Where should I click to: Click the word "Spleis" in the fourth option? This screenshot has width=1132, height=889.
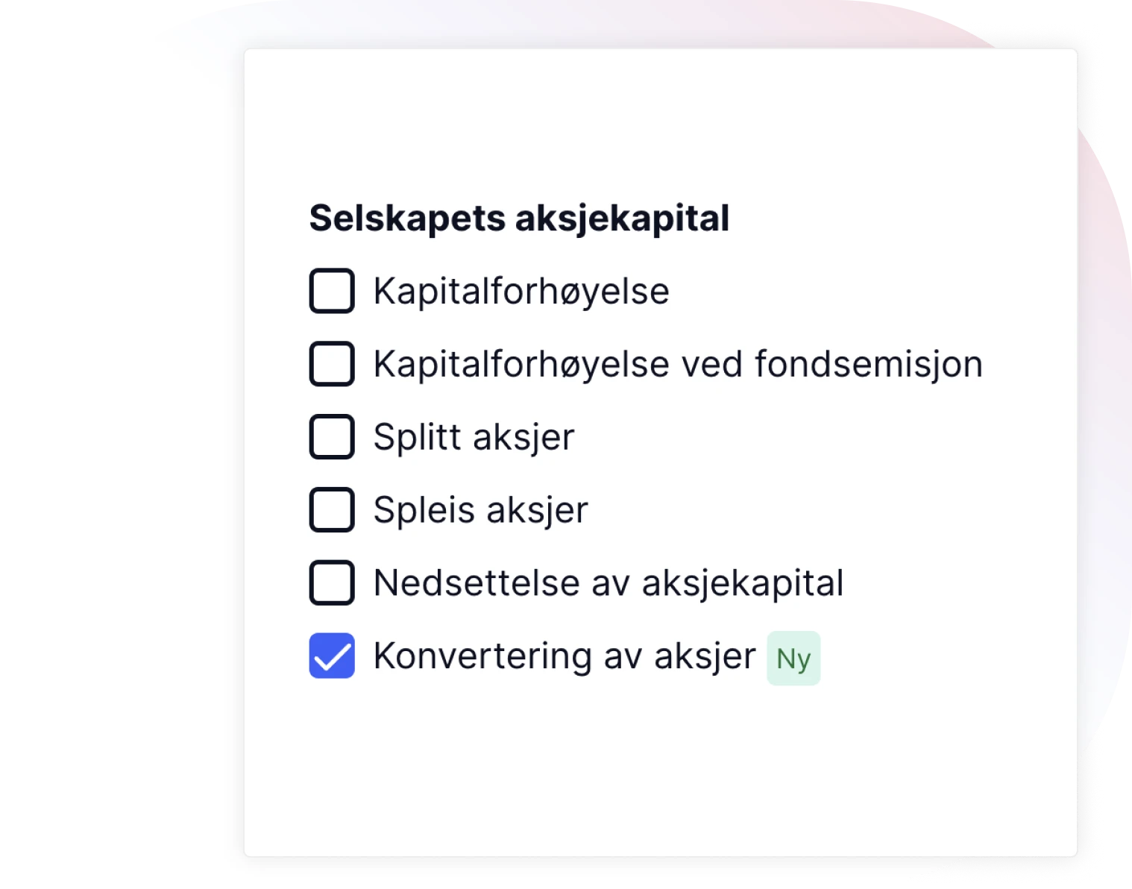pyautogui.click(x=424, y=510)
